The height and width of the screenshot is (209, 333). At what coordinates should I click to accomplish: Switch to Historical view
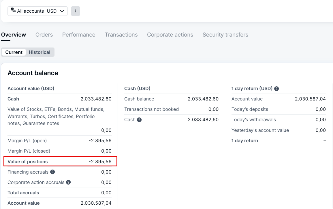coord(39,52)
